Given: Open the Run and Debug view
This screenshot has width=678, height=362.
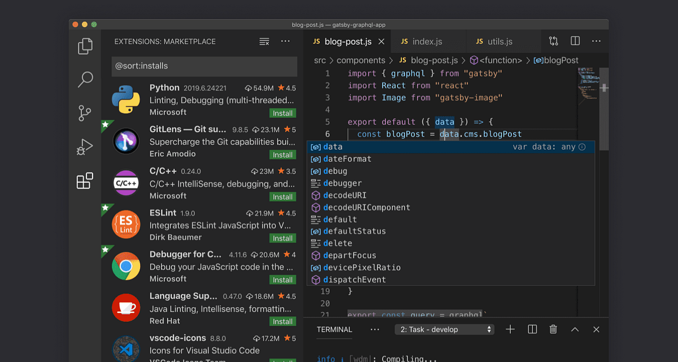Looking at the screenshot, I should point(85,147).
